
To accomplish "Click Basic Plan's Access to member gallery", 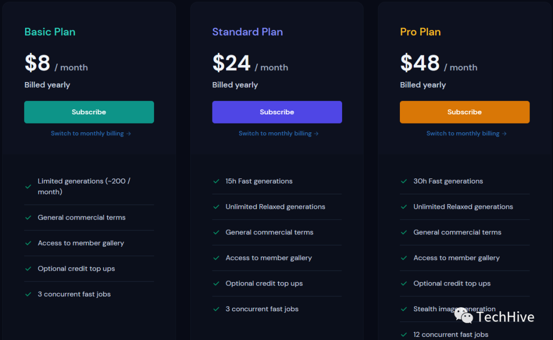I will (x=81, y=243).
